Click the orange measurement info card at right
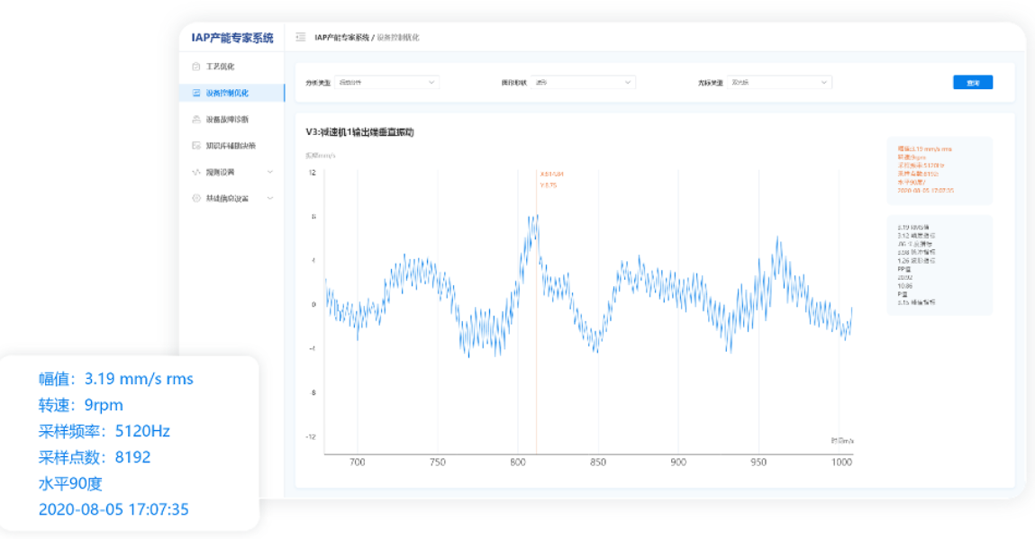The height and width of the screenshot is (539, 1035). pyautogui.click(x=940, y=171)
